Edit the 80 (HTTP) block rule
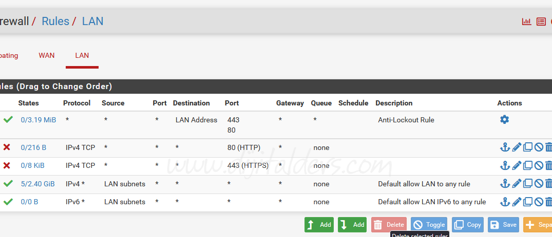Screen dimensions: 552x237 (517, 148)
